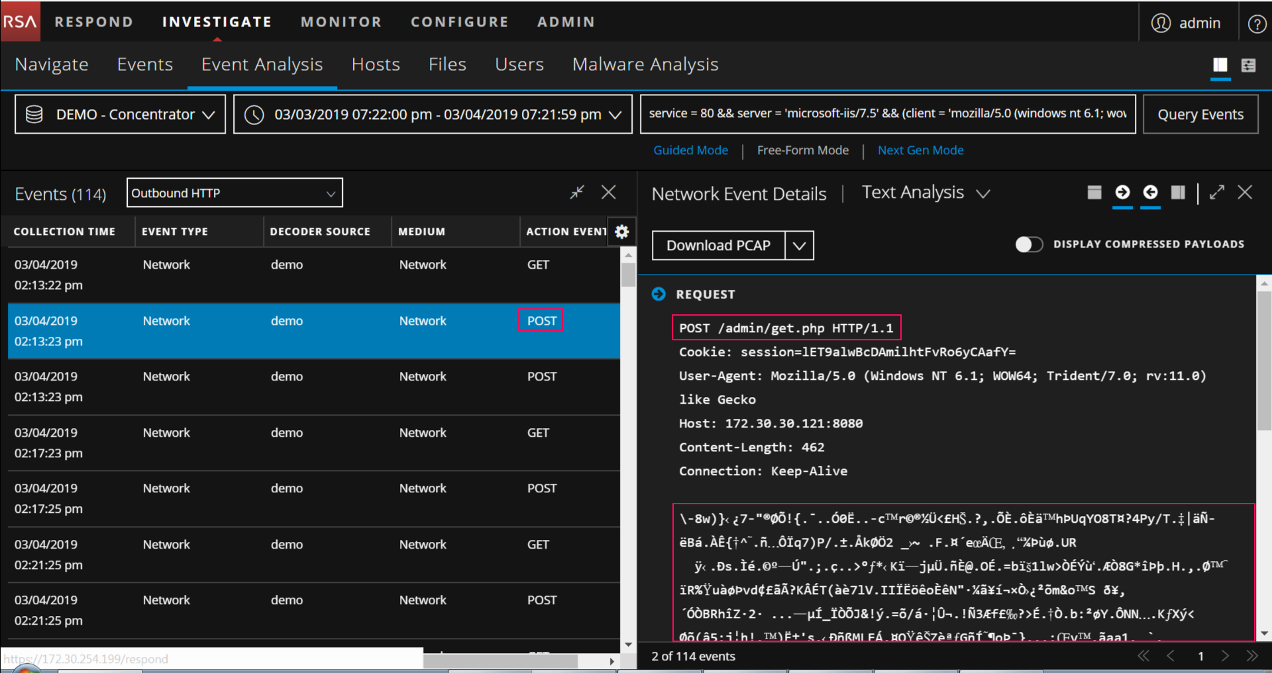The image size is (1272, 673).
Task: Click the Query Events button
Action: pyautogui.click(x=1200, y=114)
